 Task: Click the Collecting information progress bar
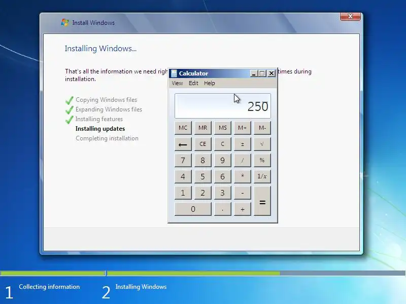52,273
